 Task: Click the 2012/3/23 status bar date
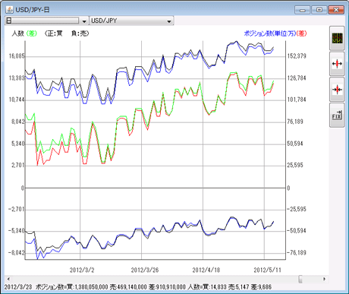click(x=18, y=287)
